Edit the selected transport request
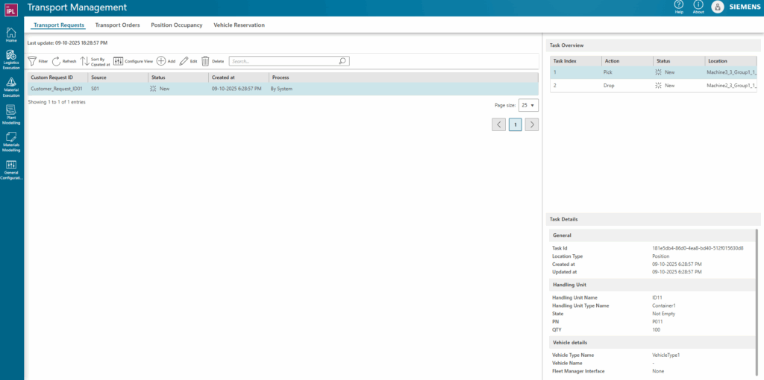Screen dimensions: 764x380 (x=189, y=61)
